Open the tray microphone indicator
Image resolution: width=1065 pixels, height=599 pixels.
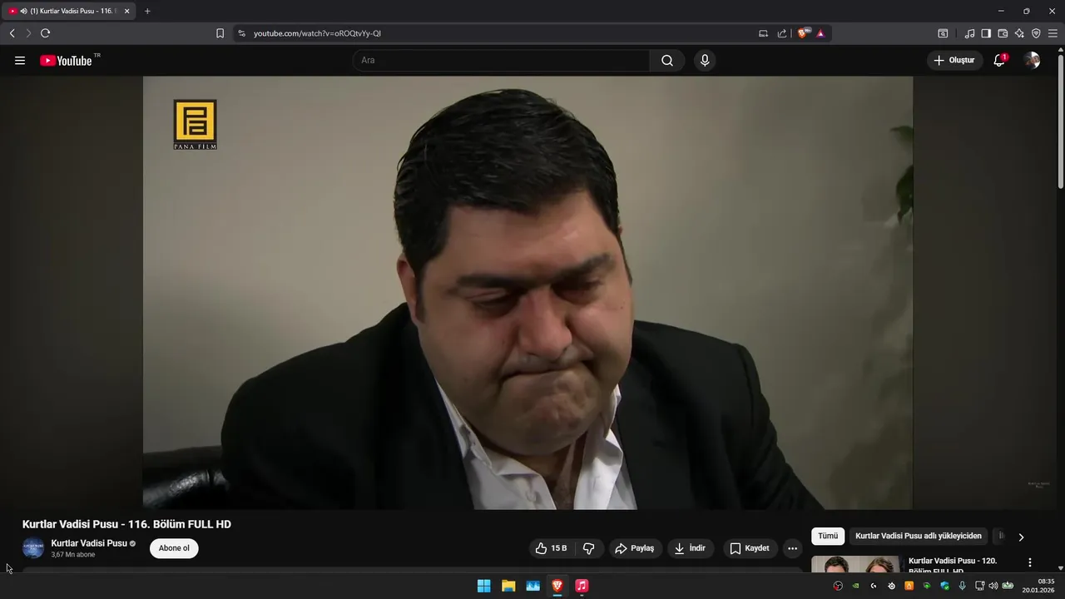click(x=963, y=586)
